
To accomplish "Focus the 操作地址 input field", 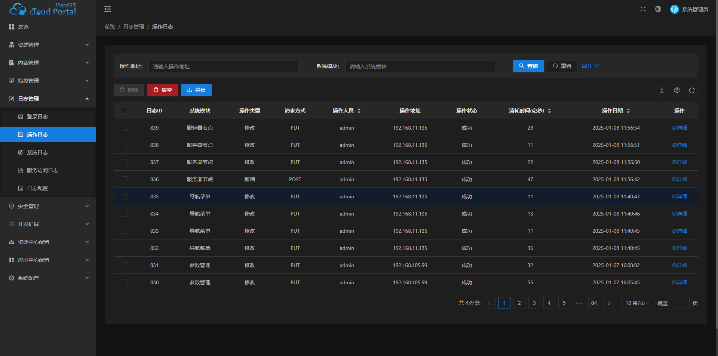I will tap(223, 66).
